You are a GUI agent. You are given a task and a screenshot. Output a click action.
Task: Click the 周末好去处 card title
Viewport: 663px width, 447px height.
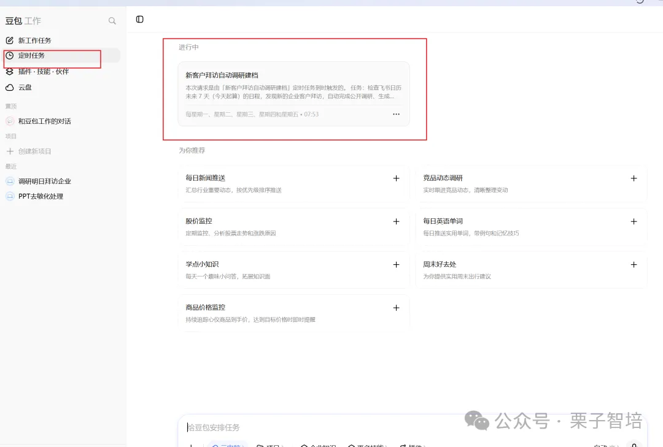point(440,264)
